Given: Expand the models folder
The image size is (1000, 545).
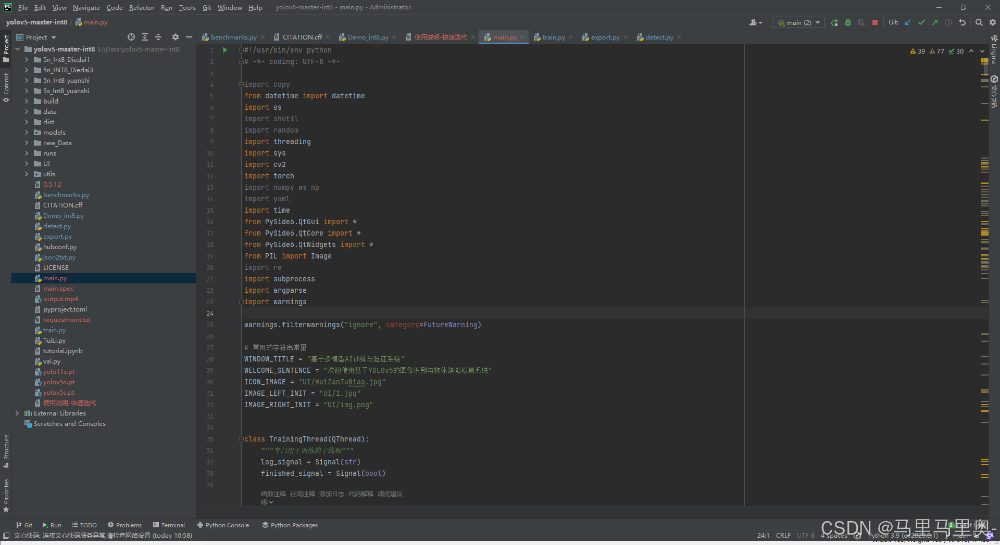Looking at the screenshot, I should (27, 132).
